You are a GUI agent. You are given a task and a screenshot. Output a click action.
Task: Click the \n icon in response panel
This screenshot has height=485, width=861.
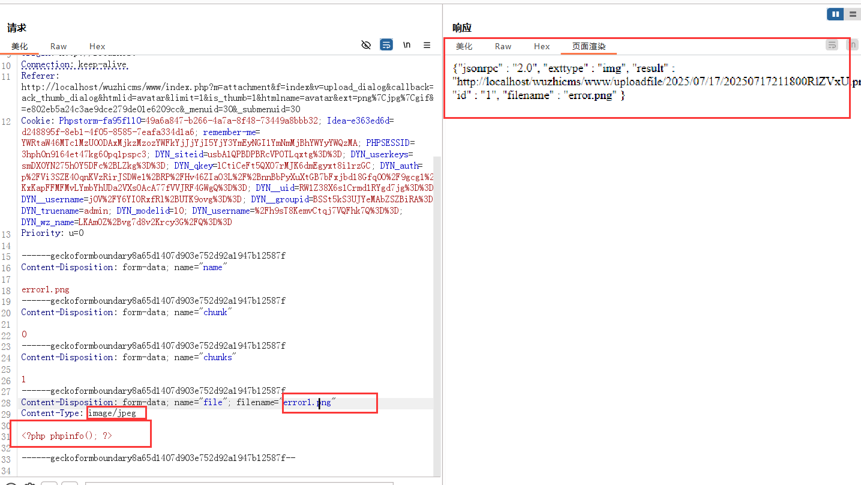851,45
